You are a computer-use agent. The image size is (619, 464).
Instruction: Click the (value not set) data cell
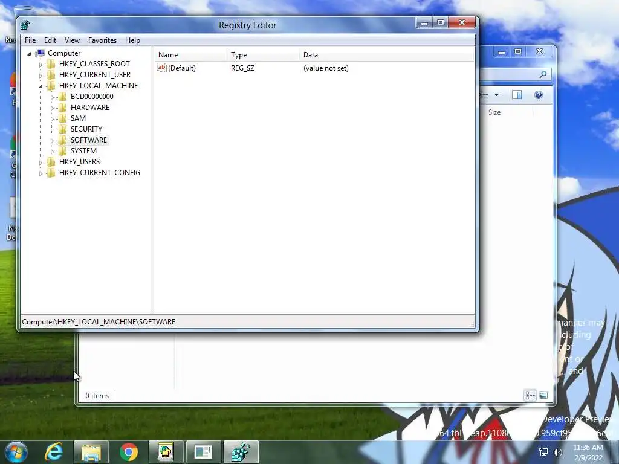tap(326, 68)
